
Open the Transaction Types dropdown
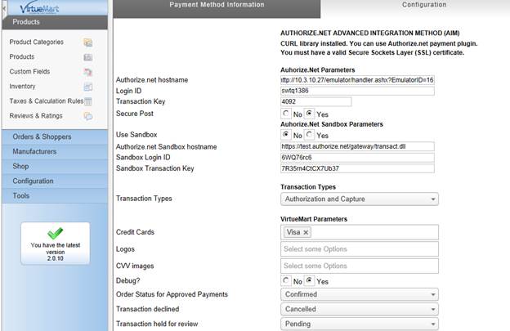[360, 199]
